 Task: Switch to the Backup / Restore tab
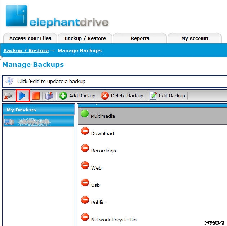click(85, 38)
